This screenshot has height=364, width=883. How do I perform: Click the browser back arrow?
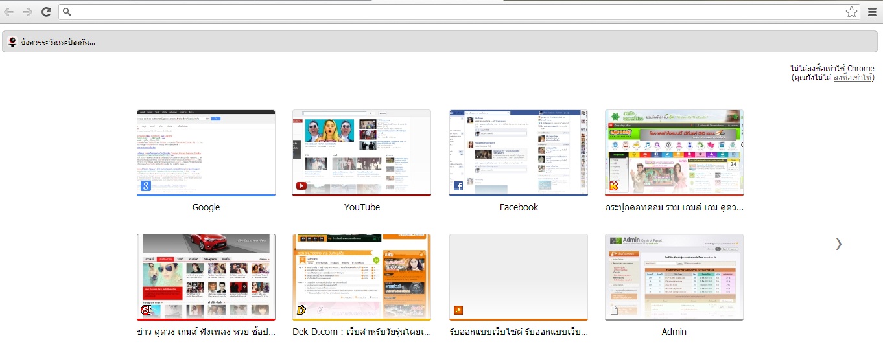click(9, 12)
